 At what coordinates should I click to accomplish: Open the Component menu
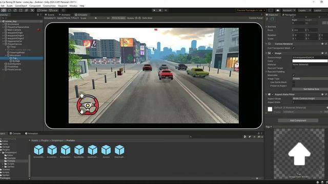pyautogui.click(x=35, y=6)
